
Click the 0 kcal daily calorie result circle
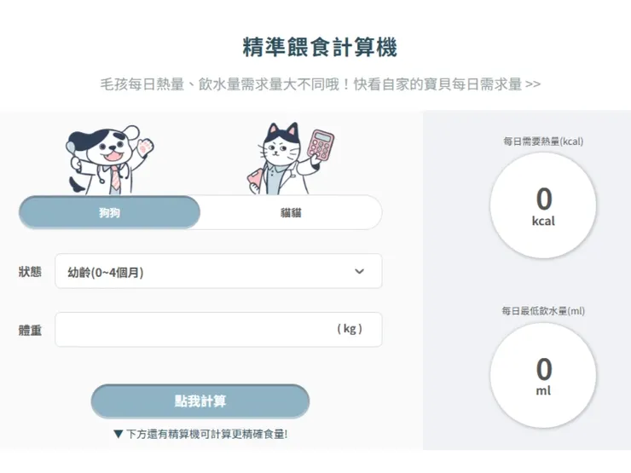(543, 205)
